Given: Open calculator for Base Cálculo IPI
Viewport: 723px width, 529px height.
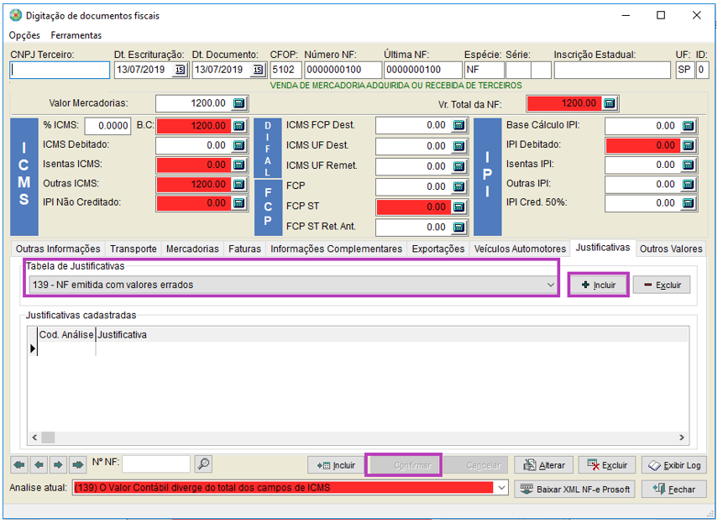Looking at the screenshot, I should pyautogui.click(x=688, y=125).
